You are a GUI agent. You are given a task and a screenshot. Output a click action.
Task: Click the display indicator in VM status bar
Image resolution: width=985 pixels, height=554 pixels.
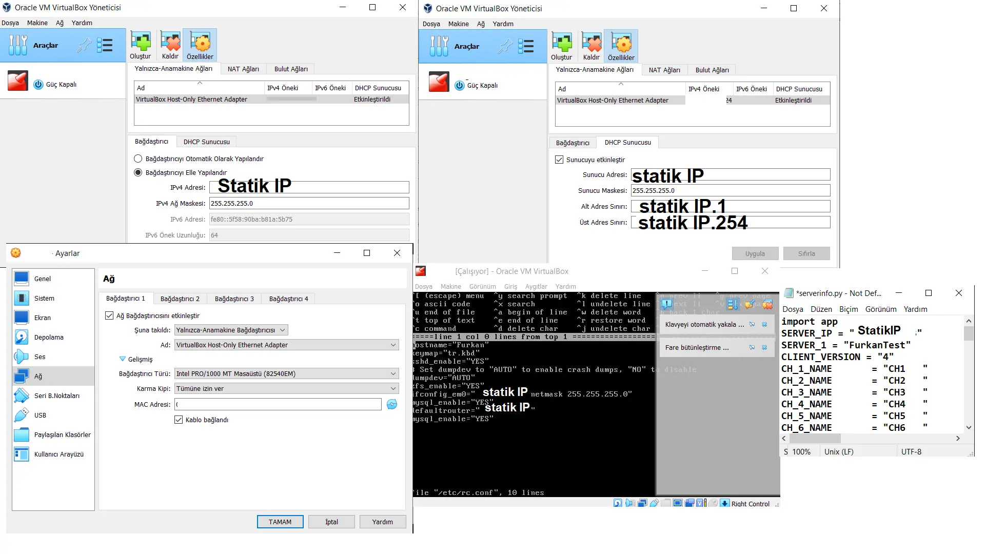point(678,503)
